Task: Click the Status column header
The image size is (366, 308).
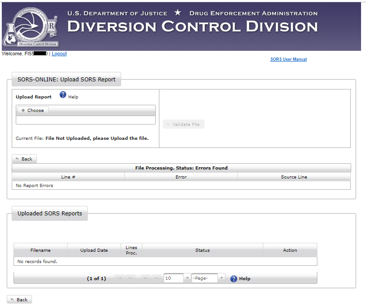Action: [x=203, y=250]
